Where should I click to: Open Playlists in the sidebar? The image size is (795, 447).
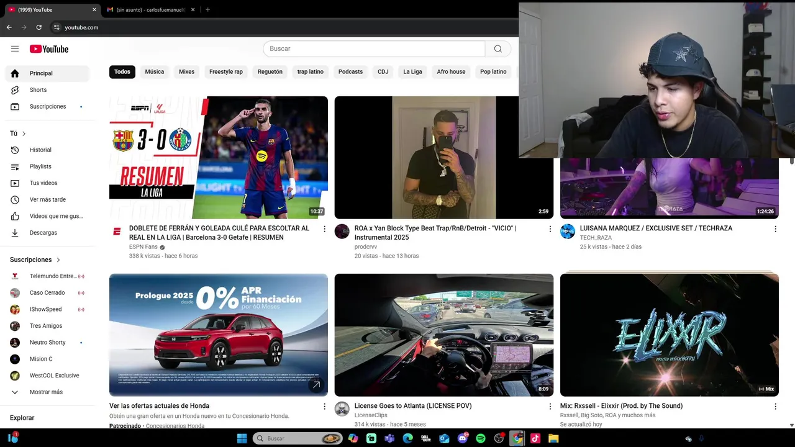[x=47, y=166]
